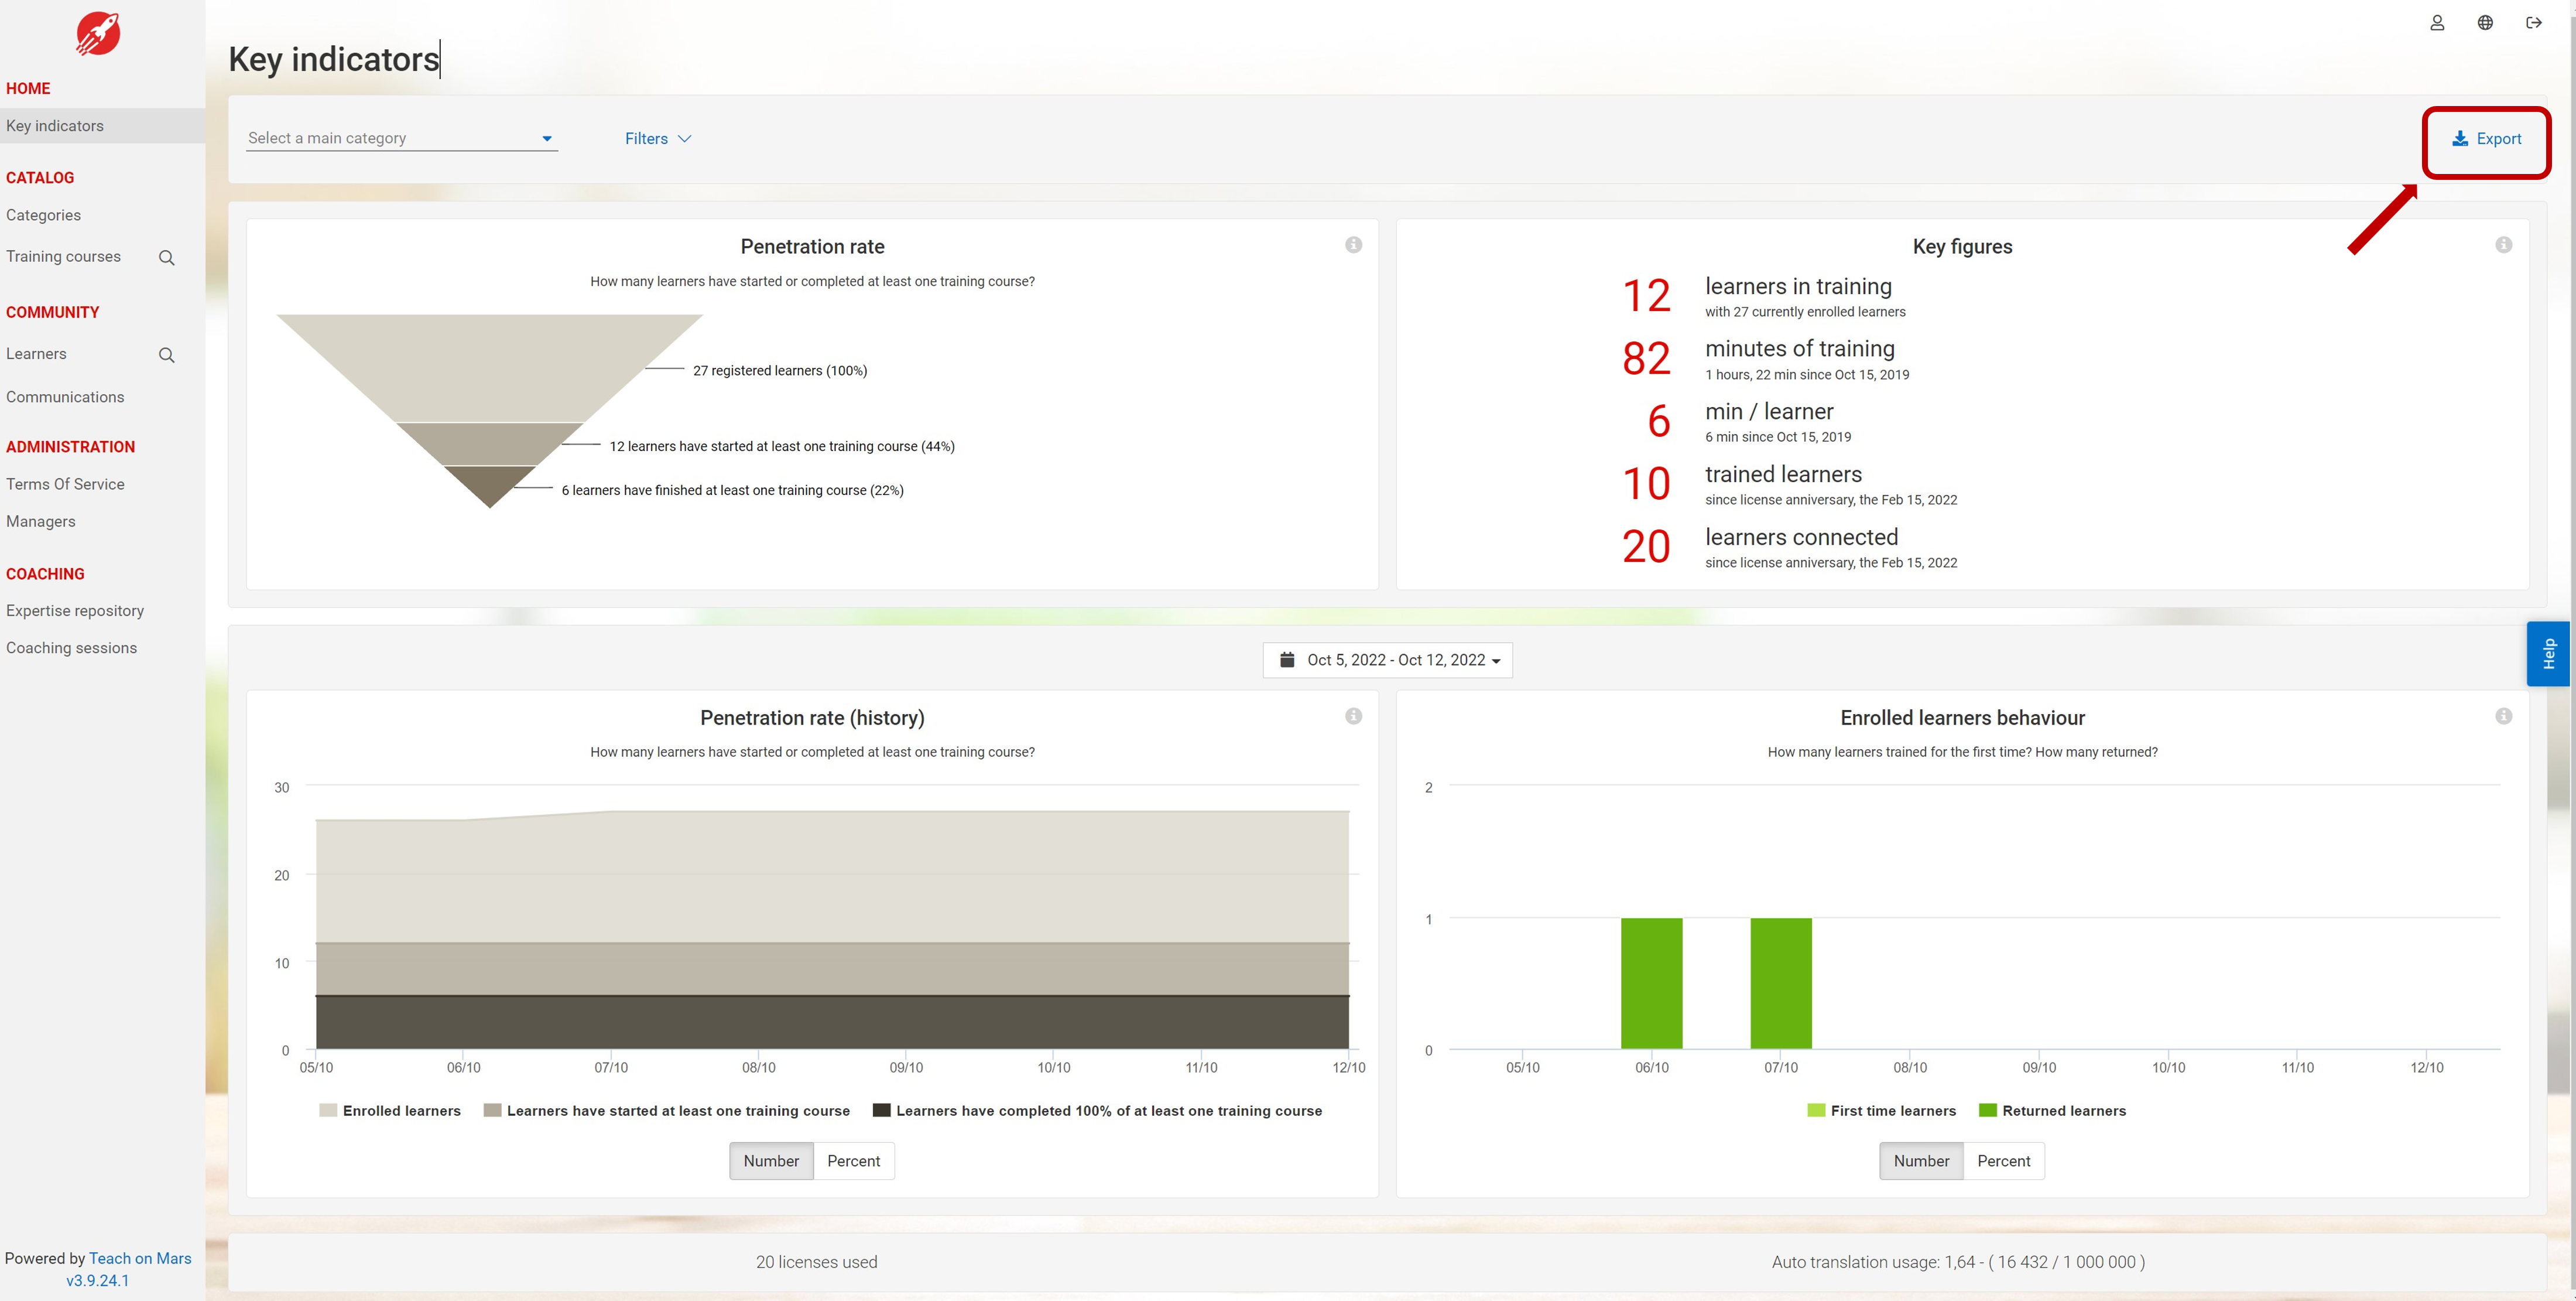Follow the Teach on Mars link
This screenshot has height=1301, width=2576.
[x=140, y=1259]
